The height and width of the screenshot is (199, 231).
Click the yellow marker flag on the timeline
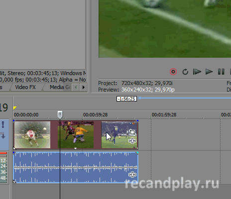coord(15,108)
